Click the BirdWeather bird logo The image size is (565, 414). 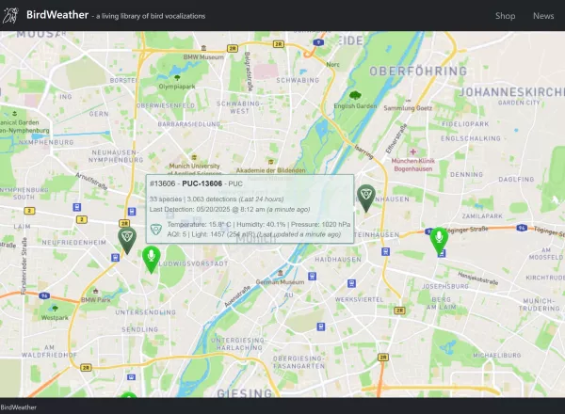[12, 15]
